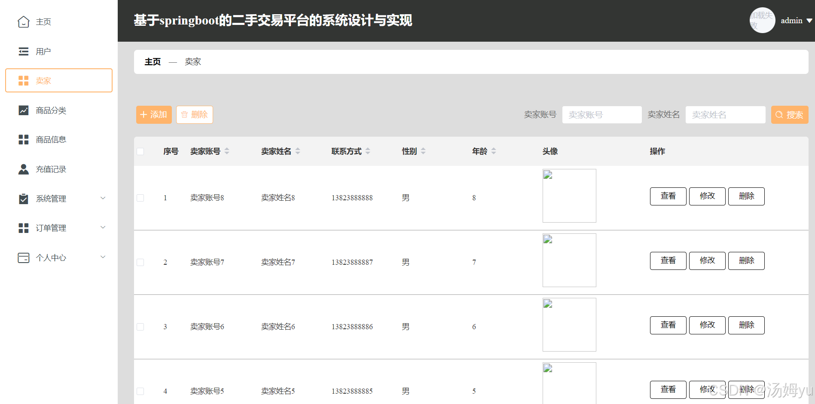This screenshot has height=404, width=815.
Task: Sort table by 年龄 column arrows
Action: point(494,151)
